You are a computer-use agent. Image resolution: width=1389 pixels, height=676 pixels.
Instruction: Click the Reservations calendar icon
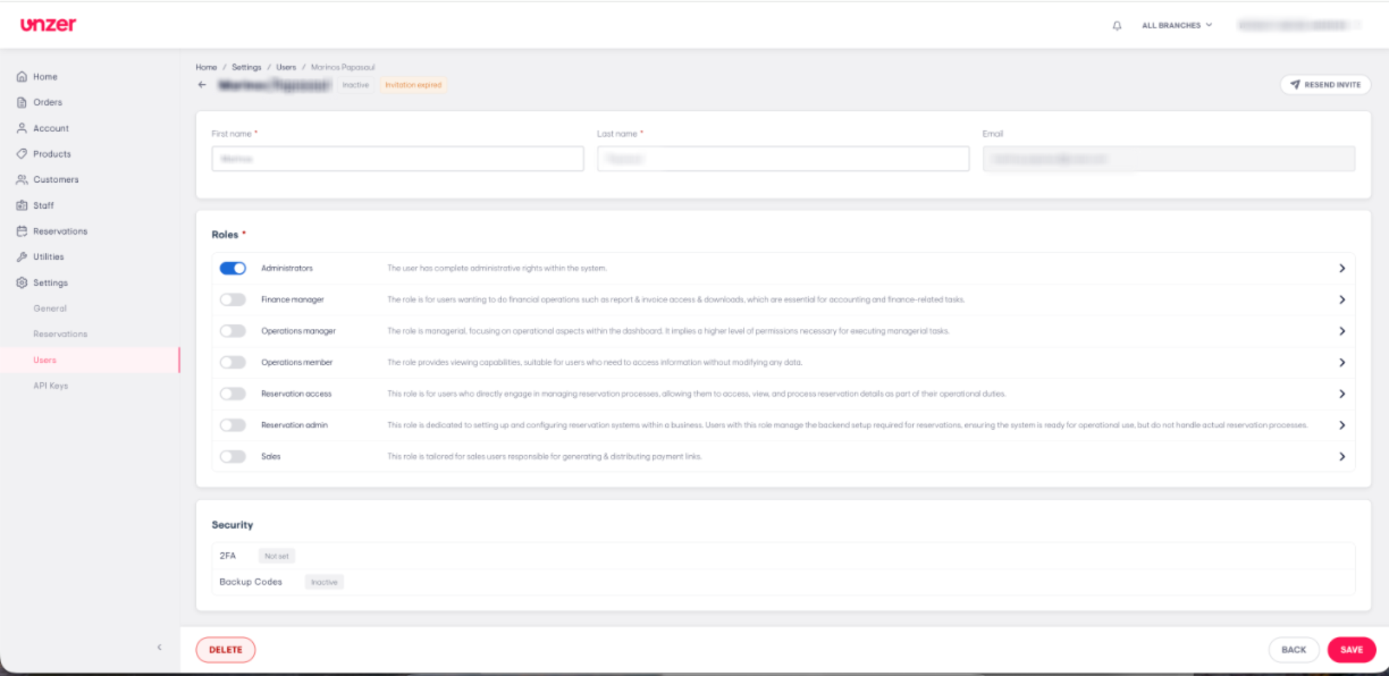coord(22,231)
